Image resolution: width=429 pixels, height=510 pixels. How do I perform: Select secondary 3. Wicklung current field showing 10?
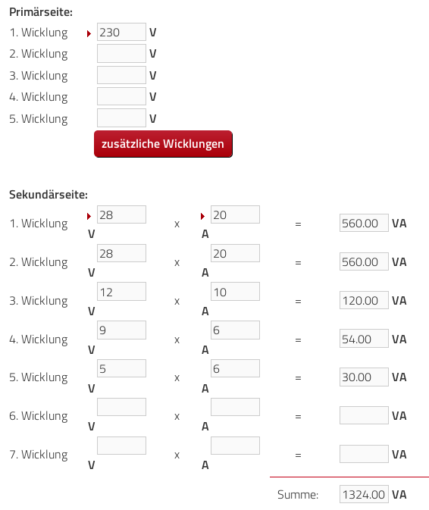[x=235, y=292]
